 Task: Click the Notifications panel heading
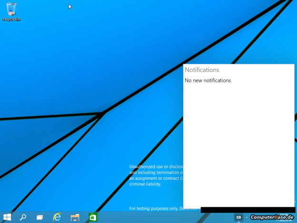coord(202,70)
